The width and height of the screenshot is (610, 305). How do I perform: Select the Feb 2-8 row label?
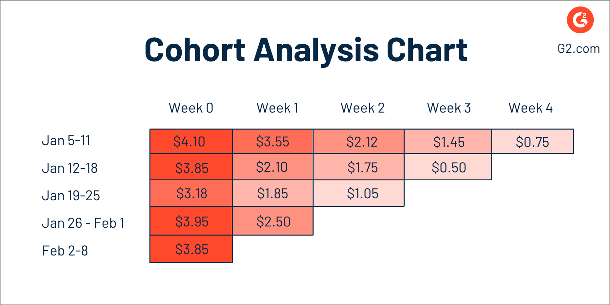[65, 251]
